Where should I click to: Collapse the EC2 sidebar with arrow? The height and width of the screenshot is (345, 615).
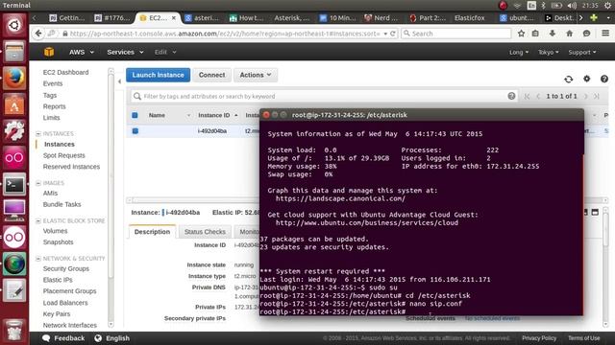pyautogui.click(x=119, y=81)
